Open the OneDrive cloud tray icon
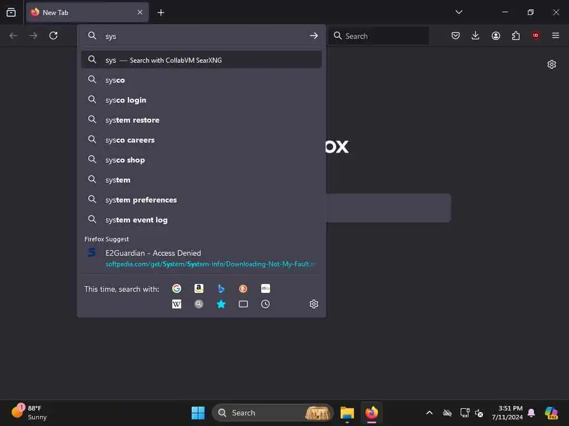Viewport: 569px width, 426px height. click(x=447, y=413)
